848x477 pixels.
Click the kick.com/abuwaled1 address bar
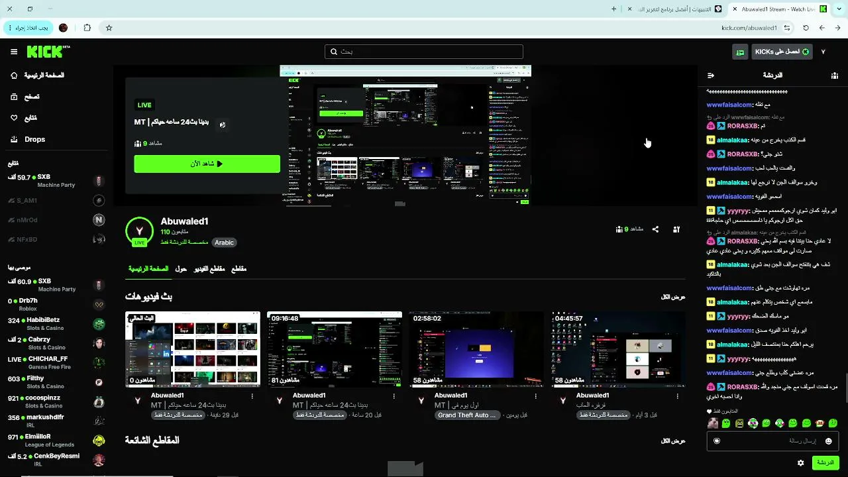[749, 28]
